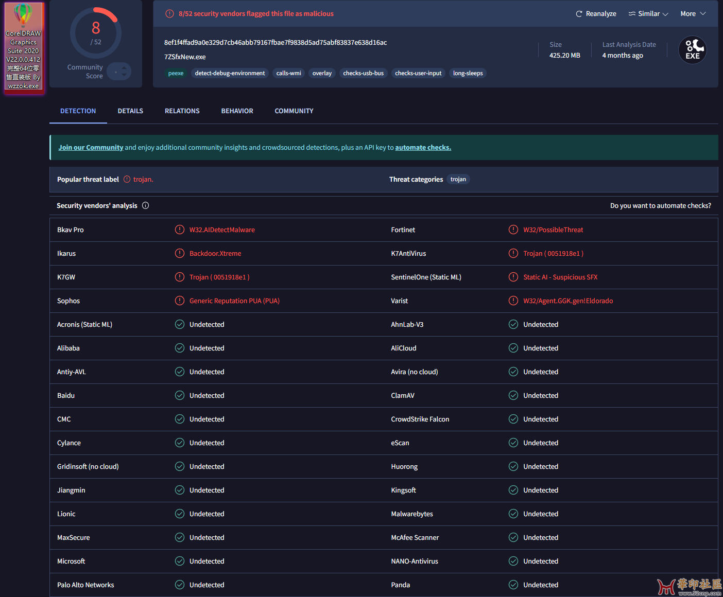This screenshot has width=723, height=597.
Task: Switch to the BEHAVIOR tab
Action: click(x=237, y=111)
